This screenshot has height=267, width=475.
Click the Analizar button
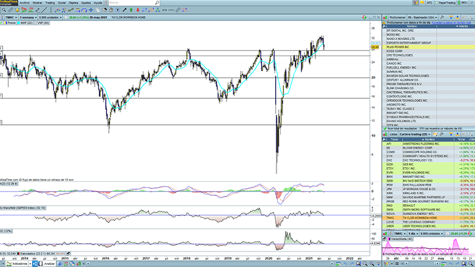click(46, 264)
